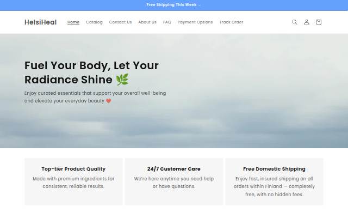
Task: Open the Catalog page
Action: pos(94,22)
